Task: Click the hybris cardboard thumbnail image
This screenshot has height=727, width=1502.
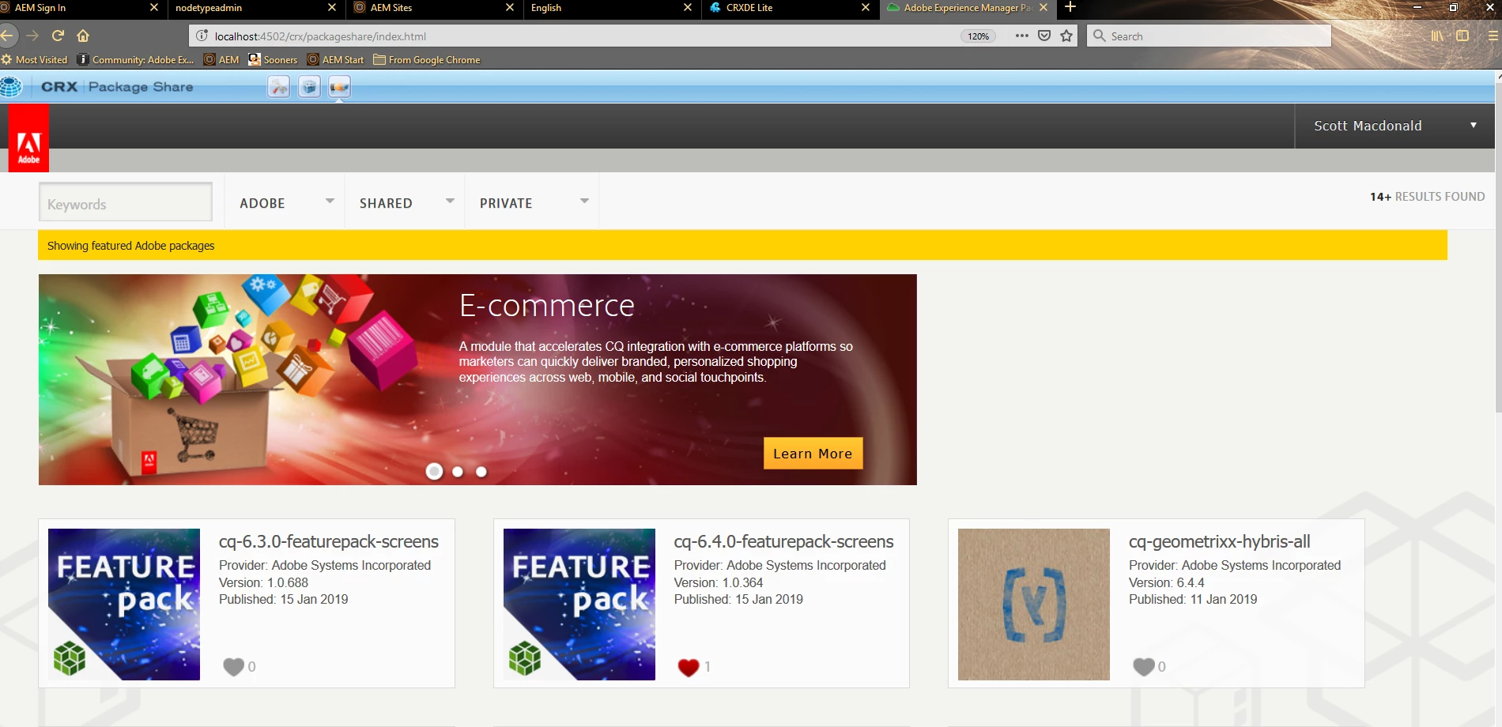Action: (x=1034, y=605)
